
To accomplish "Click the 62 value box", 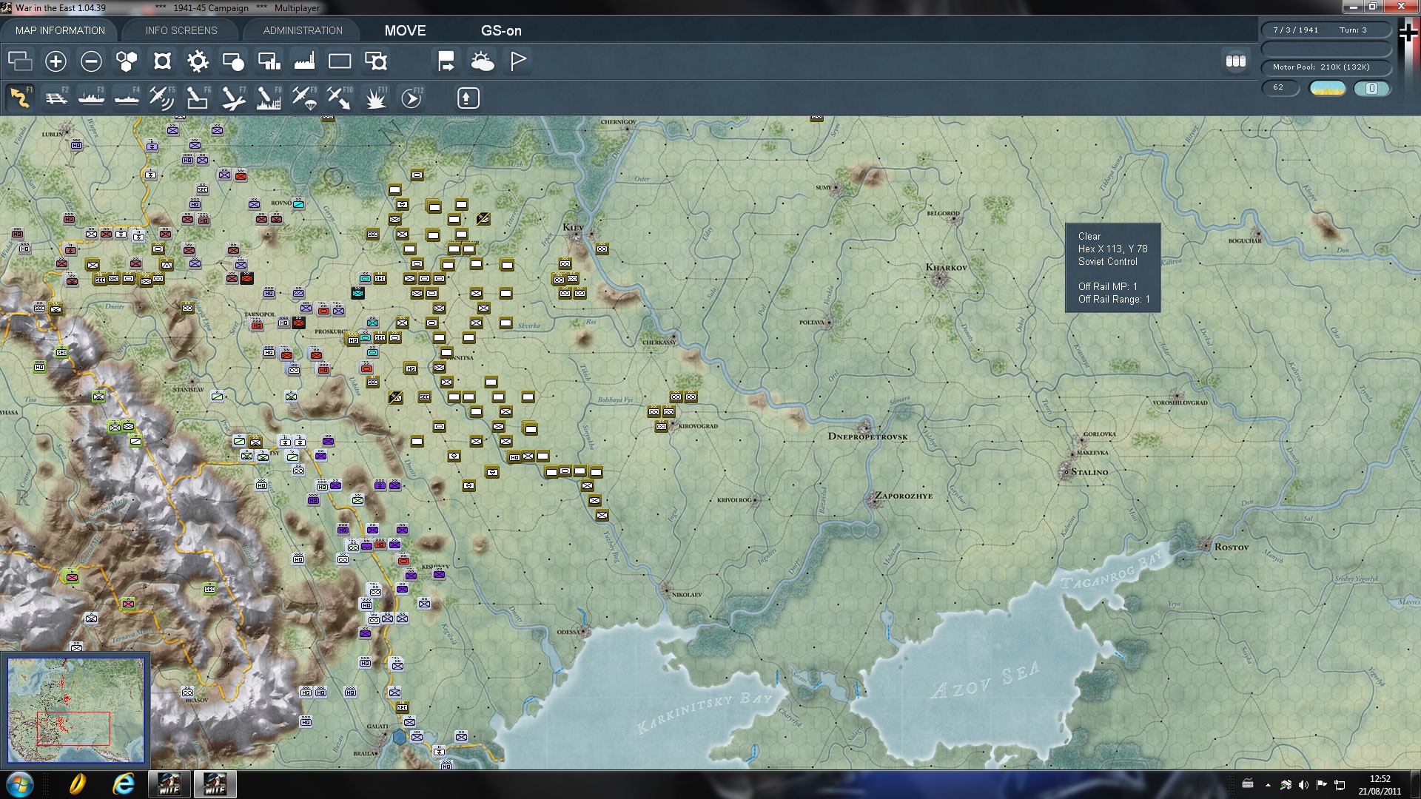I will 1280,87.
